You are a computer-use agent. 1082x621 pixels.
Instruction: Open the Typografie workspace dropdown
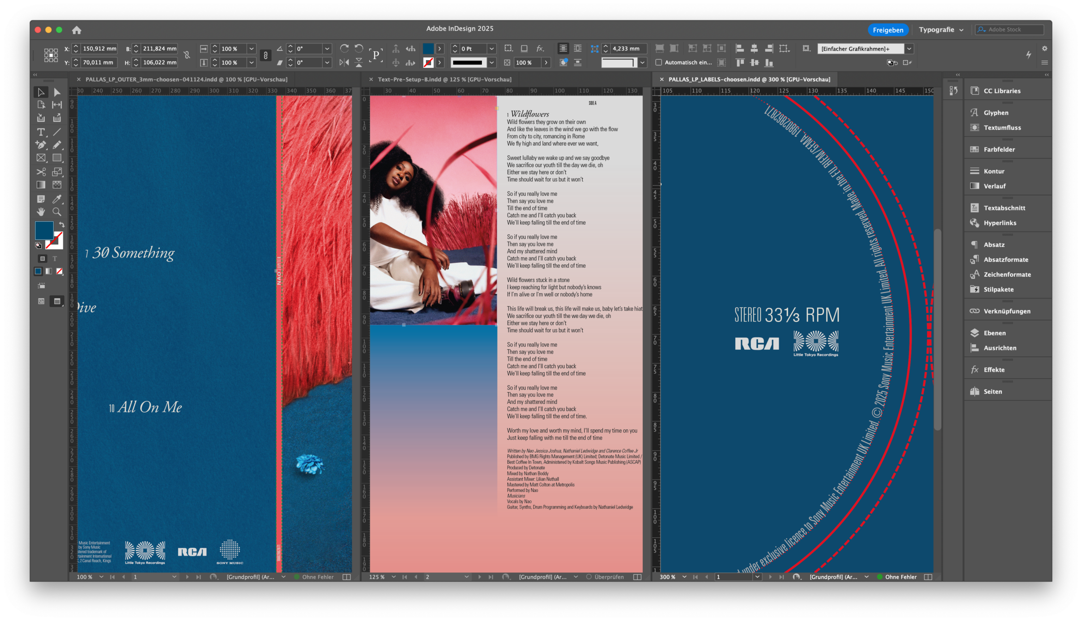(x=941, y=30)
